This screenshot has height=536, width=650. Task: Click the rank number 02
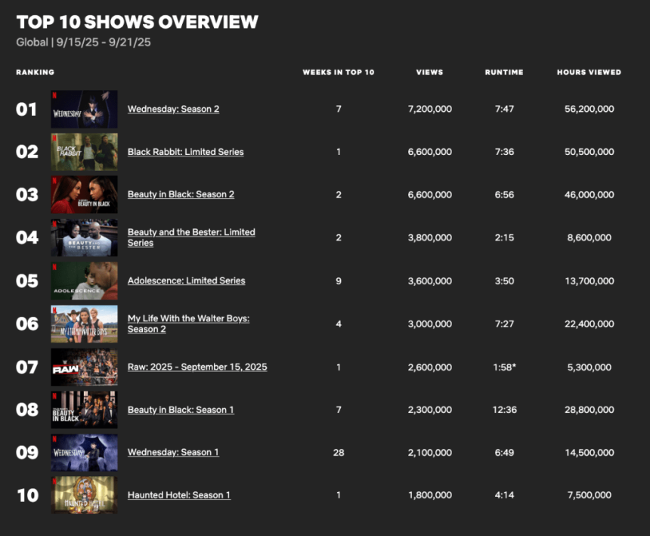[x=27, y=152]
